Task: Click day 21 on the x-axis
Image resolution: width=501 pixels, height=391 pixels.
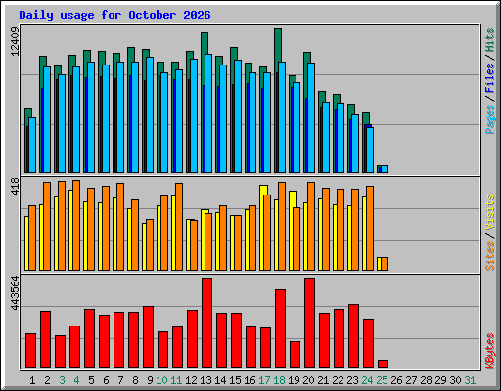Action: click(x=323, y=380)
